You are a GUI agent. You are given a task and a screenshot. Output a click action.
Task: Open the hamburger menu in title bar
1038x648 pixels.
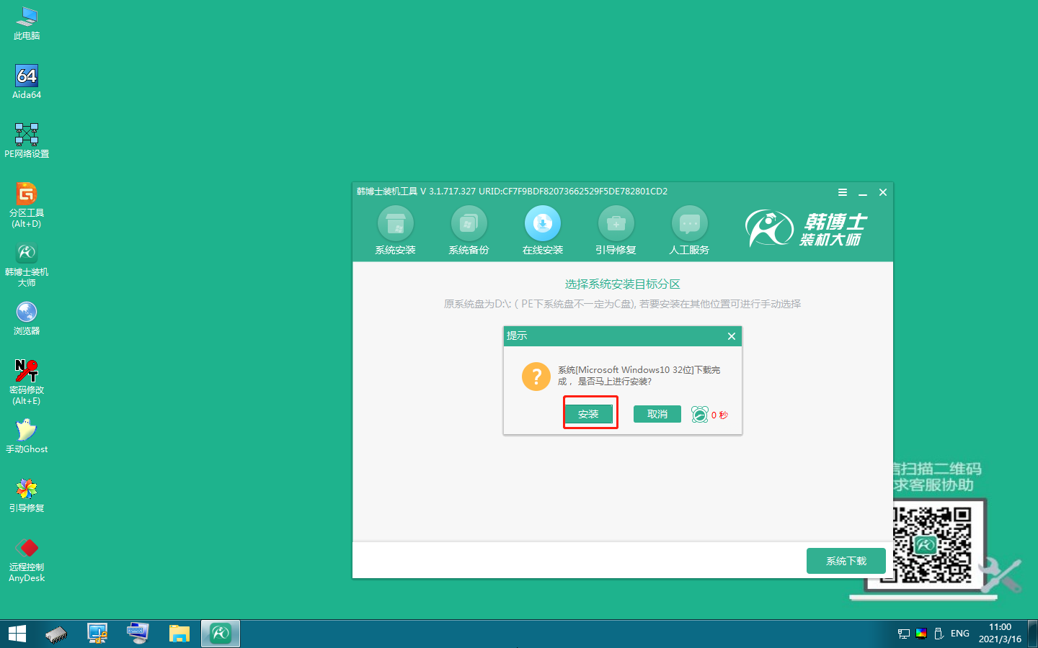[x=842, y=192]
